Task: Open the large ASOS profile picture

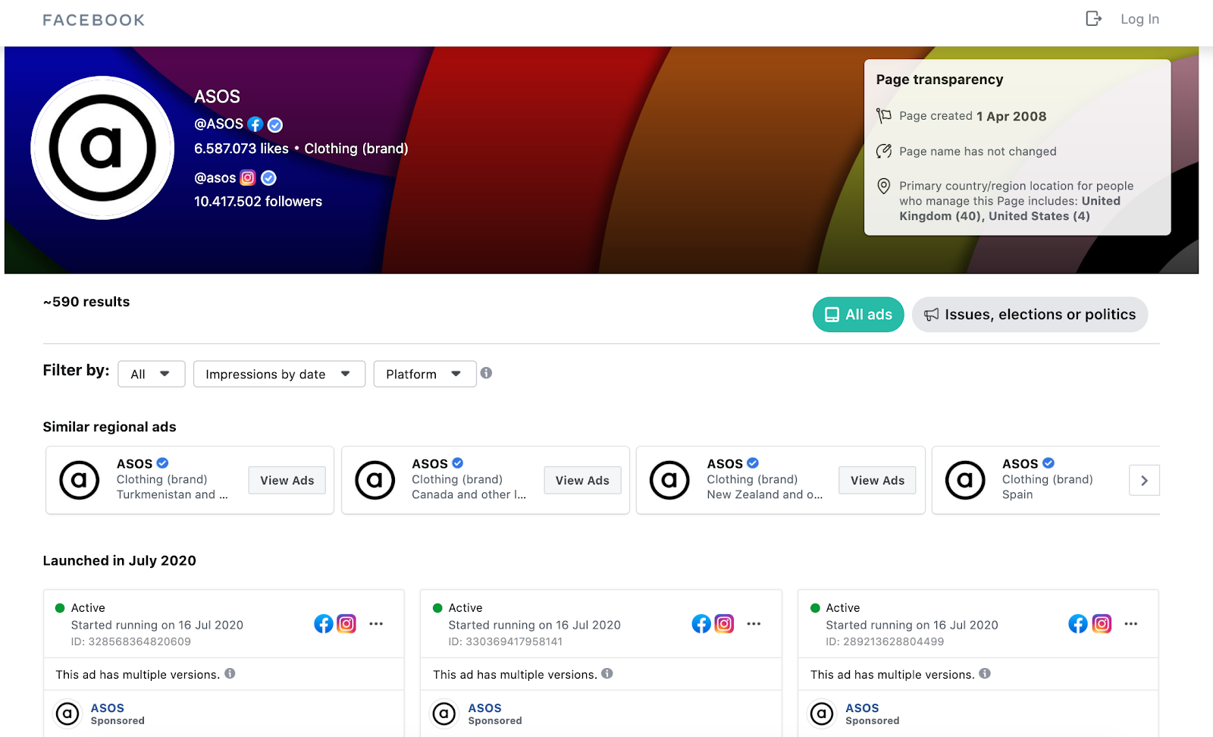Action: (x=102, y=148)
